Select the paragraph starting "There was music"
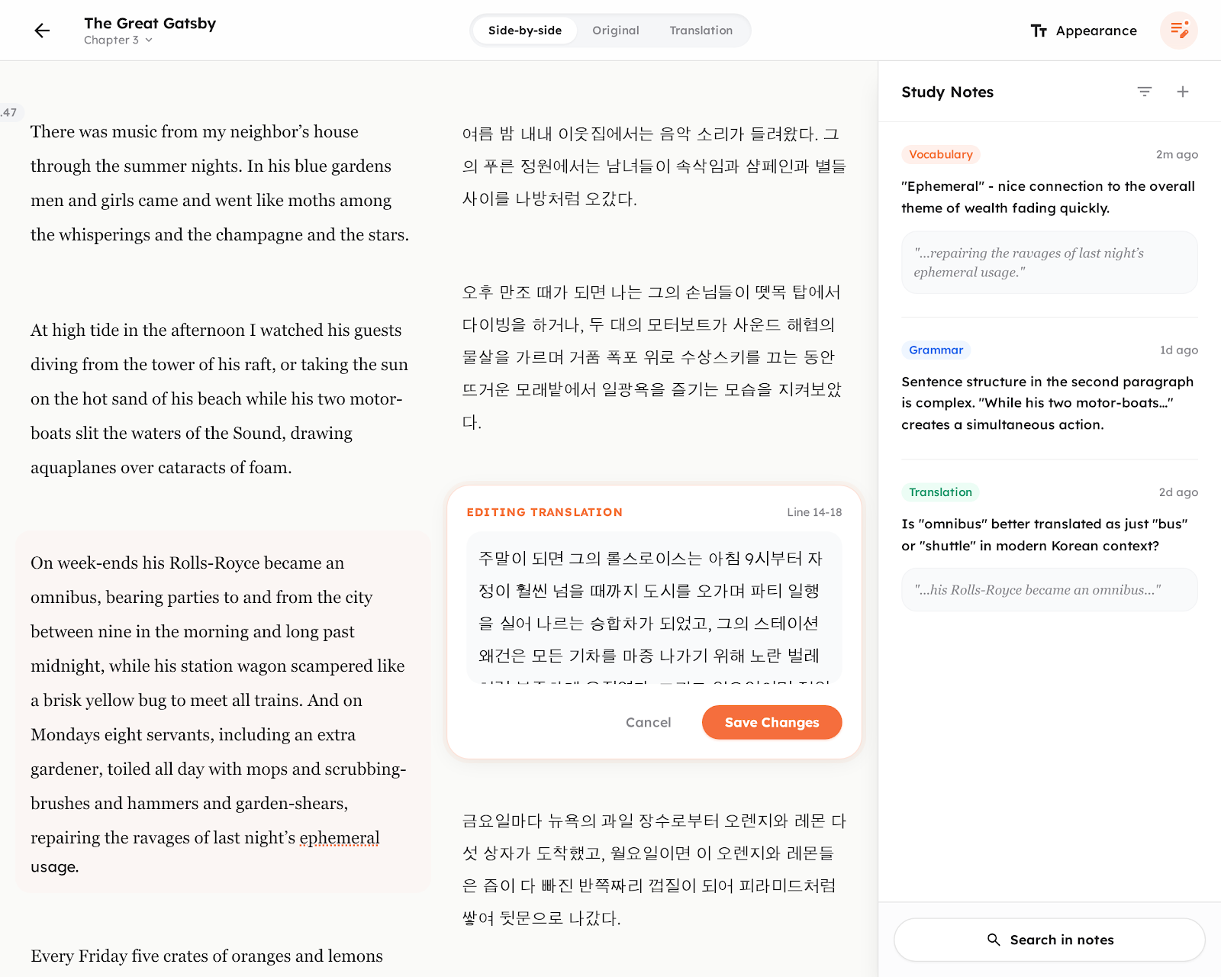Screen dimensions: 1221x977 (x=220, y=183)
